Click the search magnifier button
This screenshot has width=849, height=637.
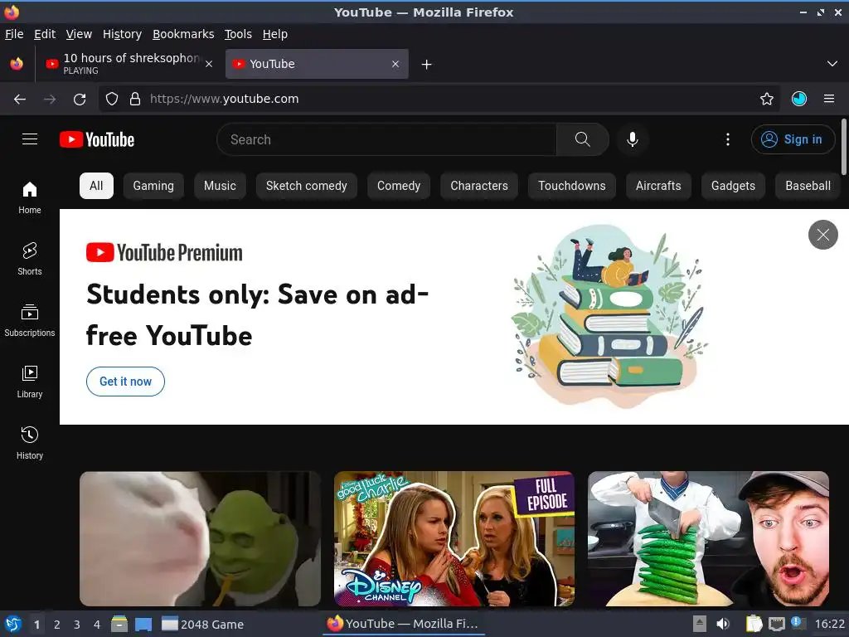[582, 139]
